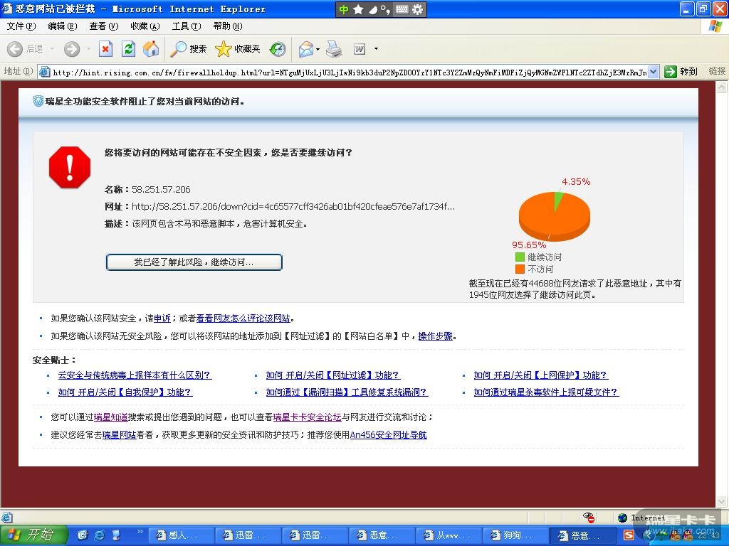Click the Back (后退) arrow icon
The height and width of the screenshot is (546, 729).
(15, 49)
